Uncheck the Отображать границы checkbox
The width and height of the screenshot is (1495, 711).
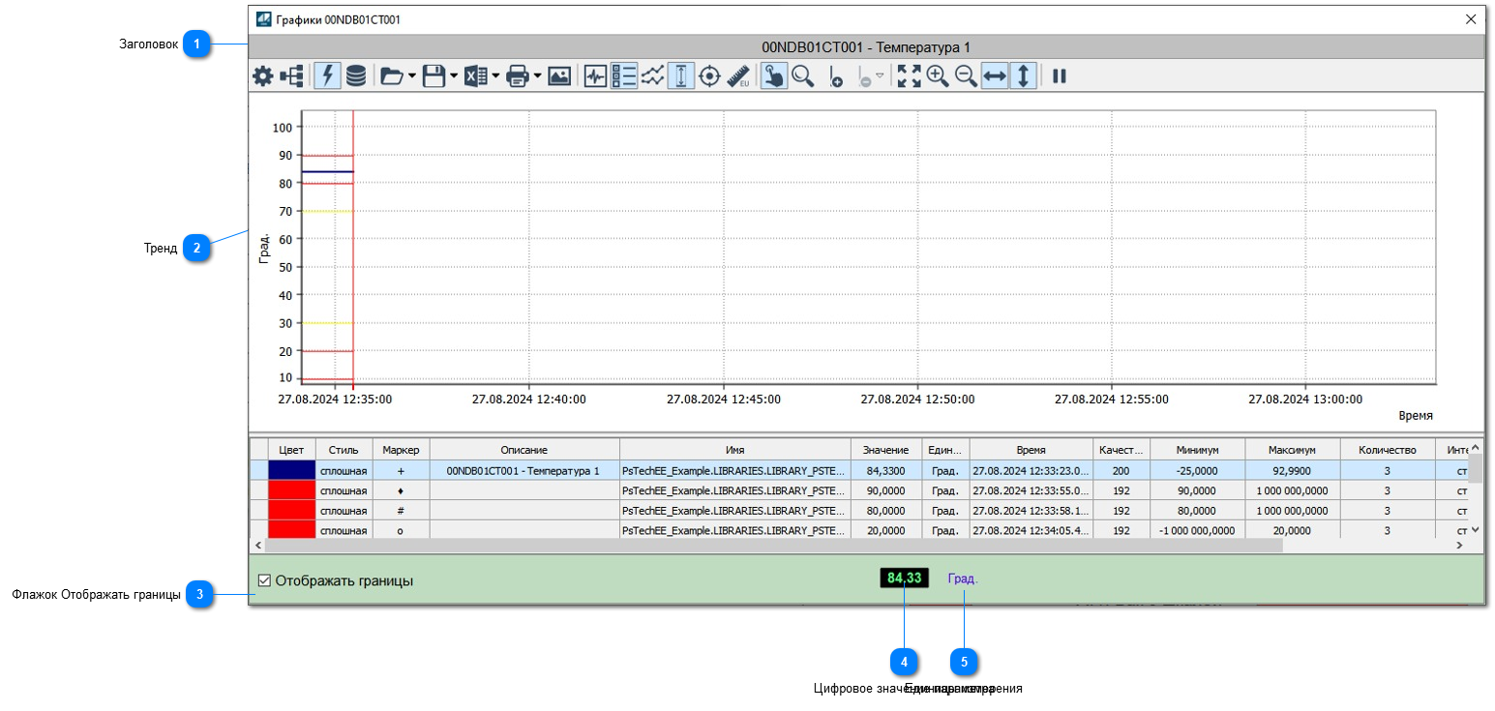264,581
